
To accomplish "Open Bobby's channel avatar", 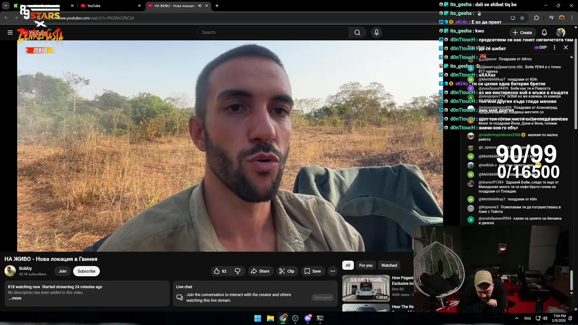I will (x=10, y=271).
